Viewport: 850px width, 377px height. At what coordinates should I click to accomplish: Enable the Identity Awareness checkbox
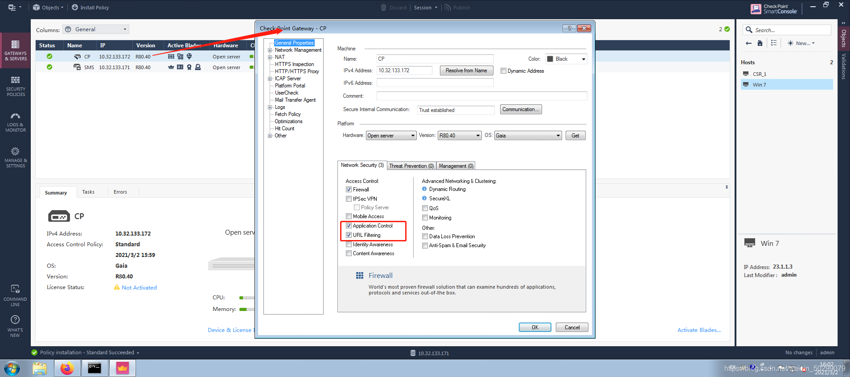coord(349,244)
